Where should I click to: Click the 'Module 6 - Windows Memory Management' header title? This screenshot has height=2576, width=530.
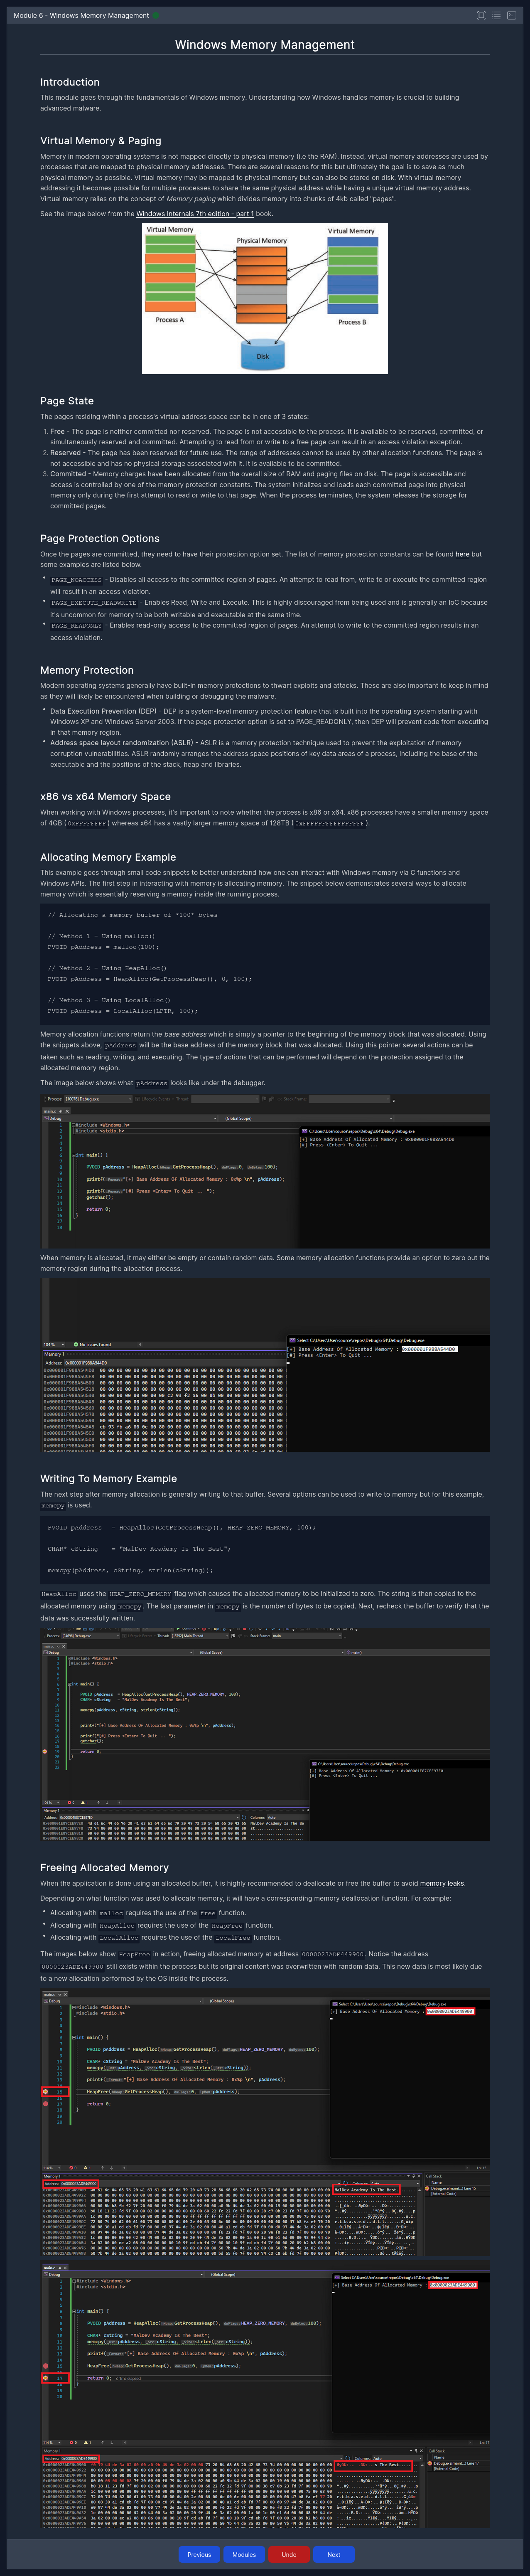point(81,16)
